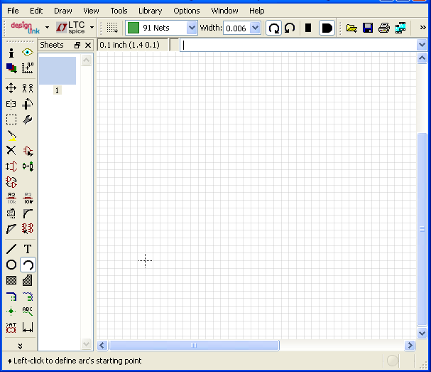The height and width of the screenshot is (372, 431).
Task: Select the Invoke tool
Action: (28, 228)
